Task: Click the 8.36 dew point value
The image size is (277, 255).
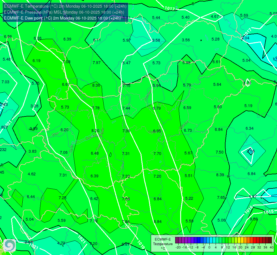Action: pos(96,85)
